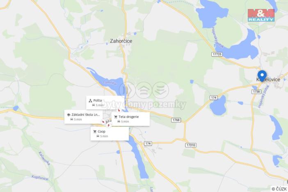The width and height of the screenshot is (288, 192).
Task: Click the red marker near Pošta card
Action: [x=119, y=110]
